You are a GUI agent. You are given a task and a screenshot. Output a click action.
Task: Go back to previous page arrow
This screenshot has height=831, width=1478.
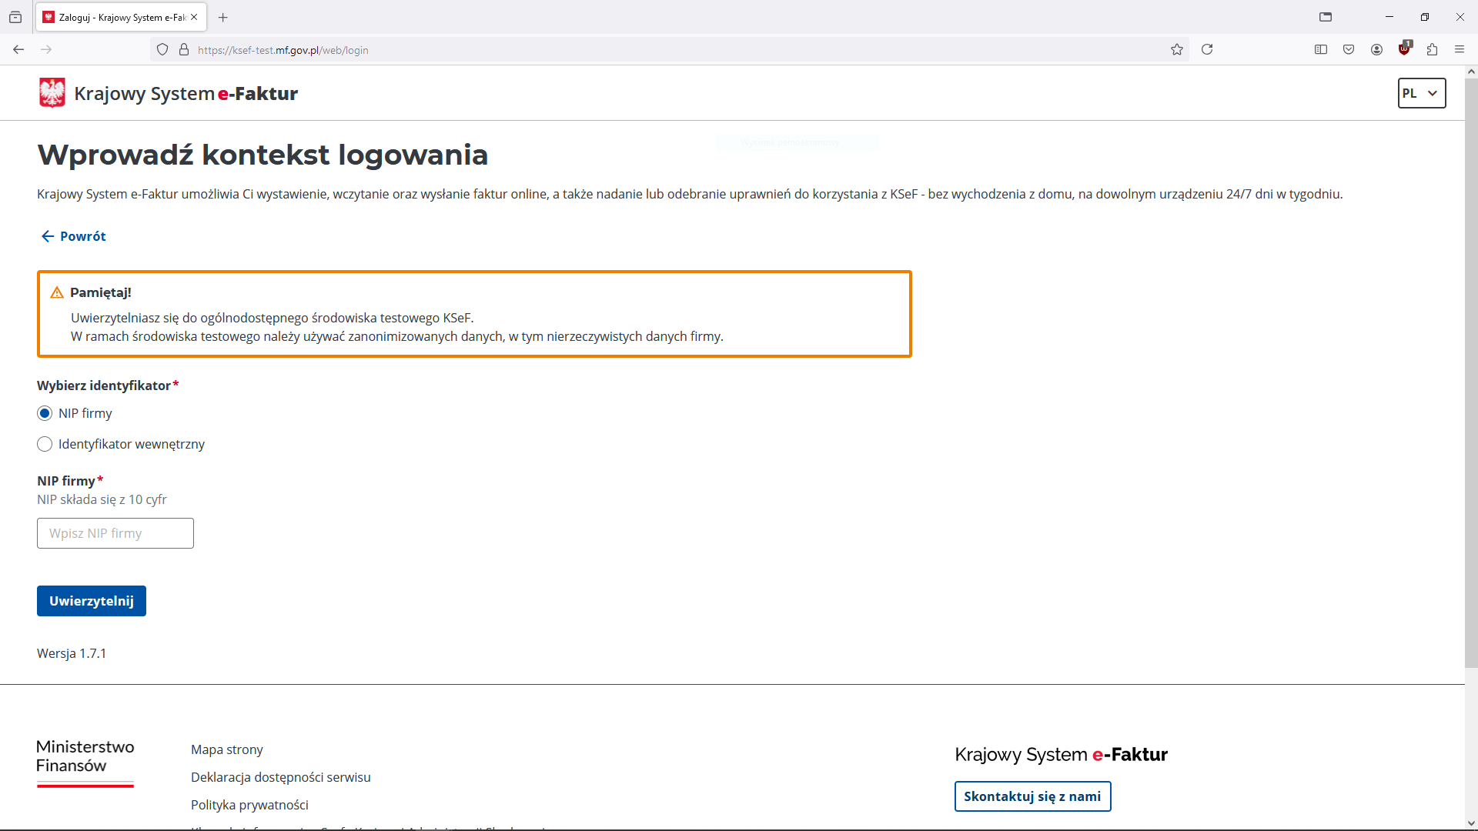pyautogui.click(x=18, y=49)
